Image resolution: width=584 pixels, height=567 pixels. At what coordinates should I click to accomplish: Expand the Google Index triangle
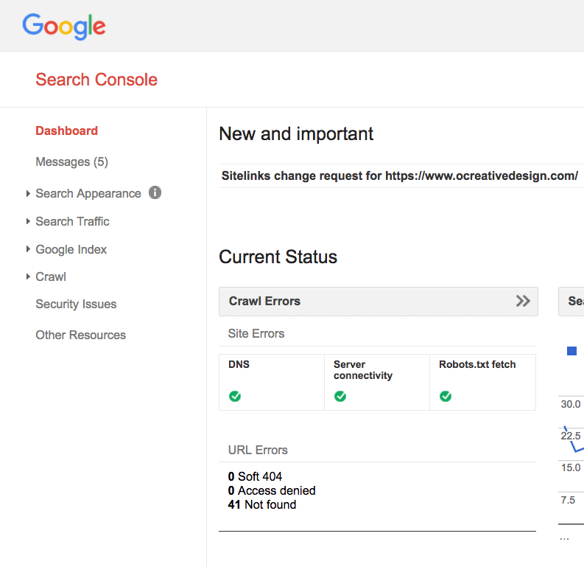tap(28, 249)
